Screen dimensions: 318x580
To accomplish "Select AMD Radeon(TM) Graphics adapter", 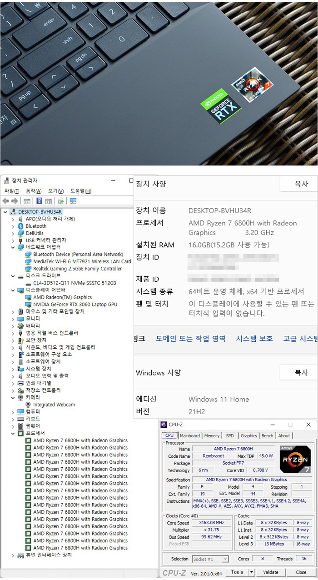I will (62, 297).
